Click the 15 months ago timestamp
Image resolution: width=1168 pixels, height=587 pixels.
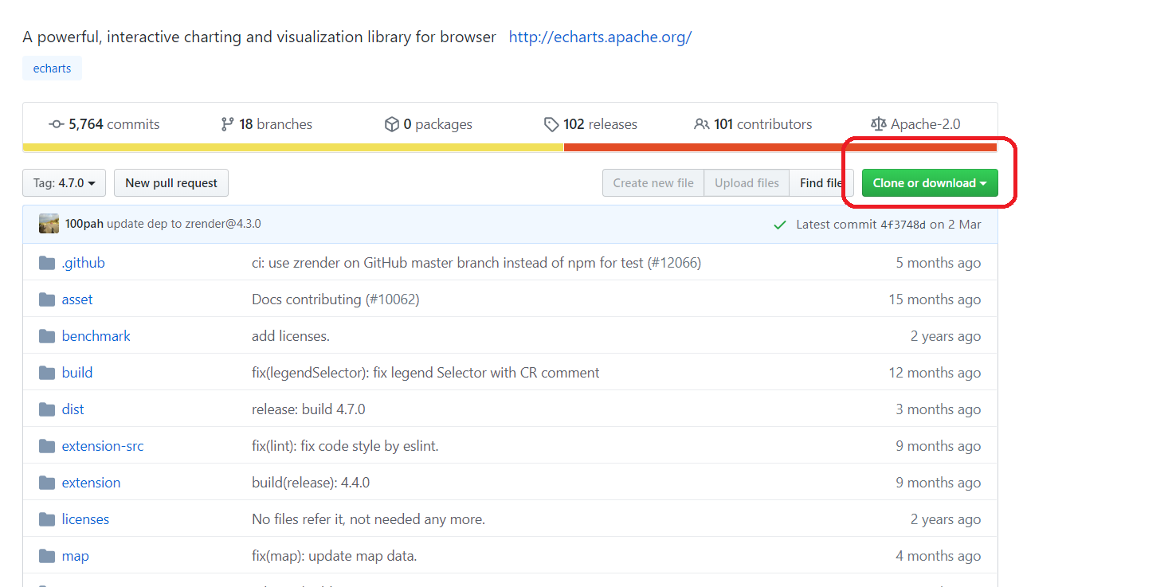click(935, 299)
